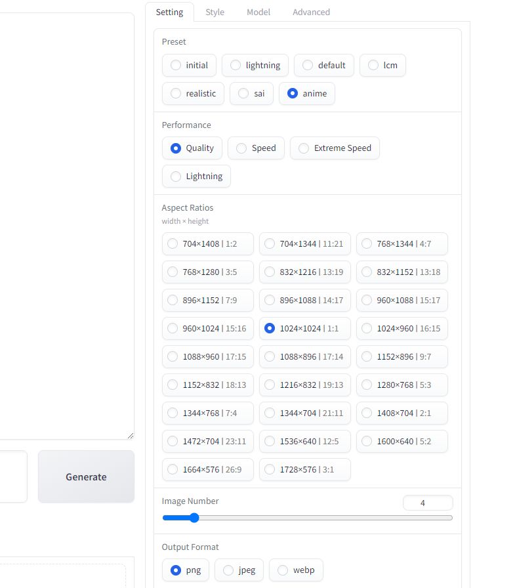Select aspect ratio 1152×896 | 9:7
515x588 pixels.
pyautogui.click(x=402, y=356)
